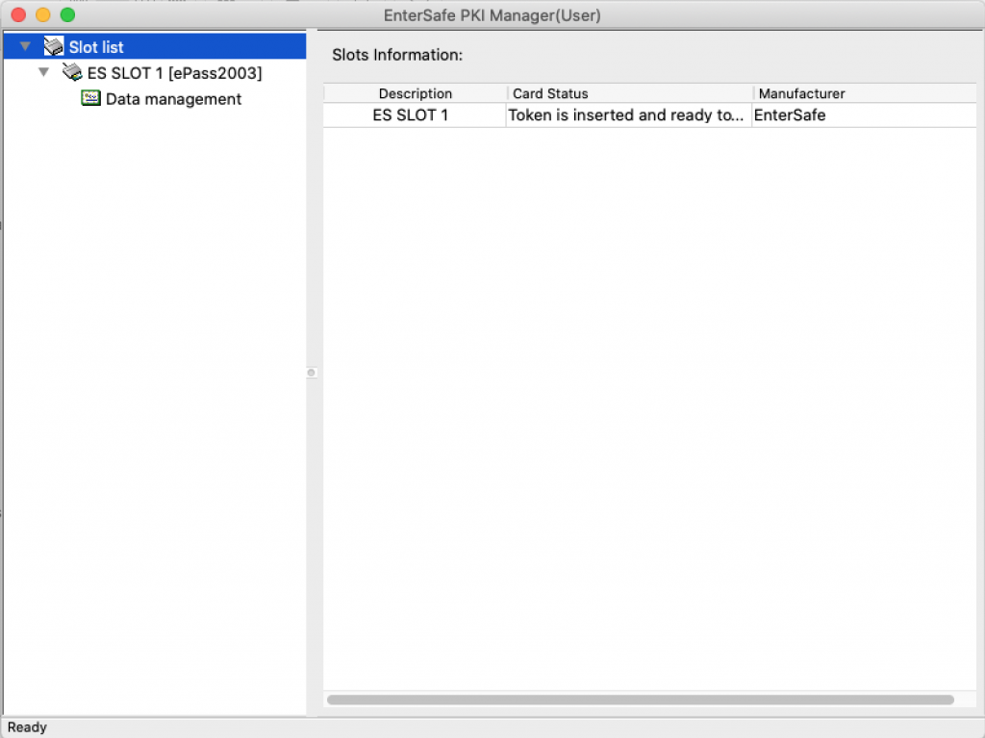Click the Data management green icon
The height and width of the screenshot is (738, 985).
[90, 98]
